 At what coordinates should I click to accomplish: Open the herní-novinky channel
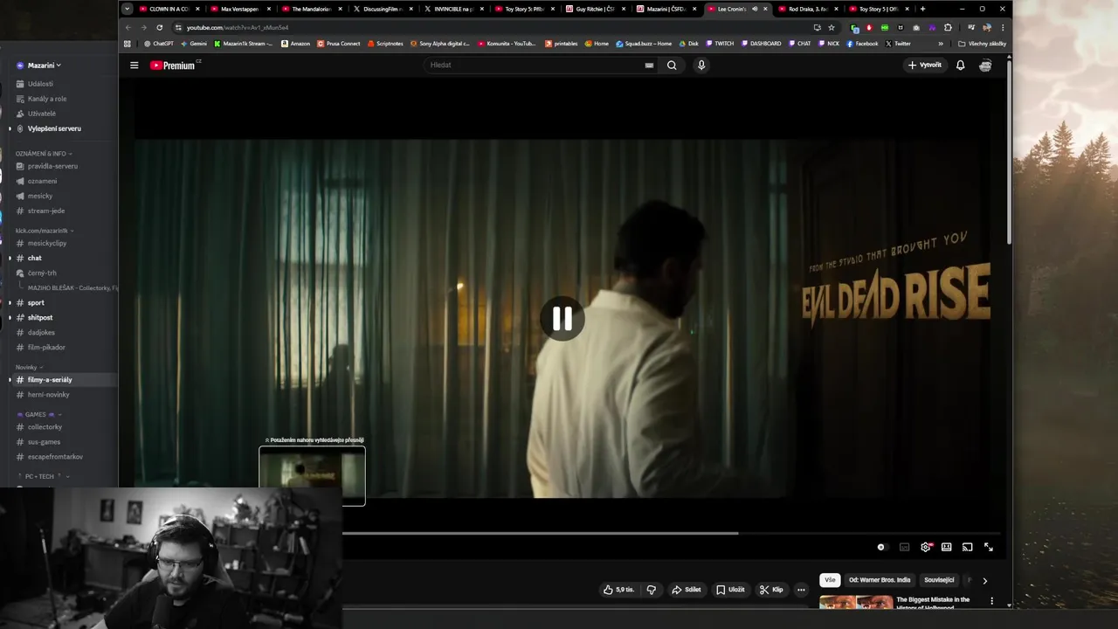[48, 395]
